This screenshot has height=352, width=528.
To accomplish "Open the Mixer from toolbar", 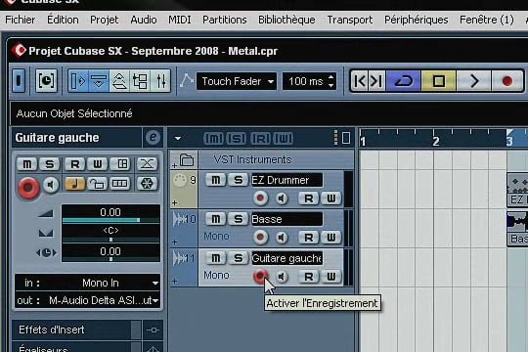I will [160, 81].
